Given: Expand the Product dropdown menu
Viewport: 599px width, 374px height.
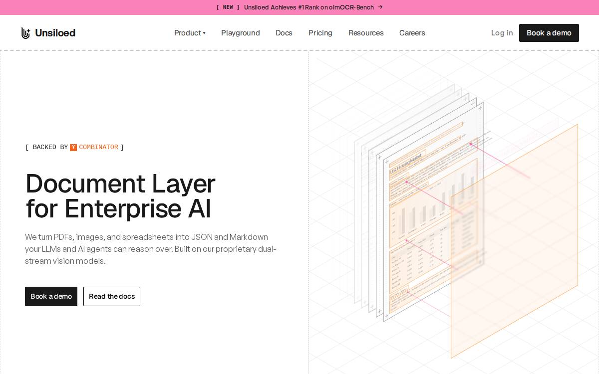Looking at the screenshot, I should [190, 33].
